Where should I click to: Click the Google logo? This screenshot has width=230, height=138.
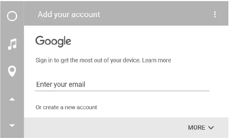click(53, 41)
